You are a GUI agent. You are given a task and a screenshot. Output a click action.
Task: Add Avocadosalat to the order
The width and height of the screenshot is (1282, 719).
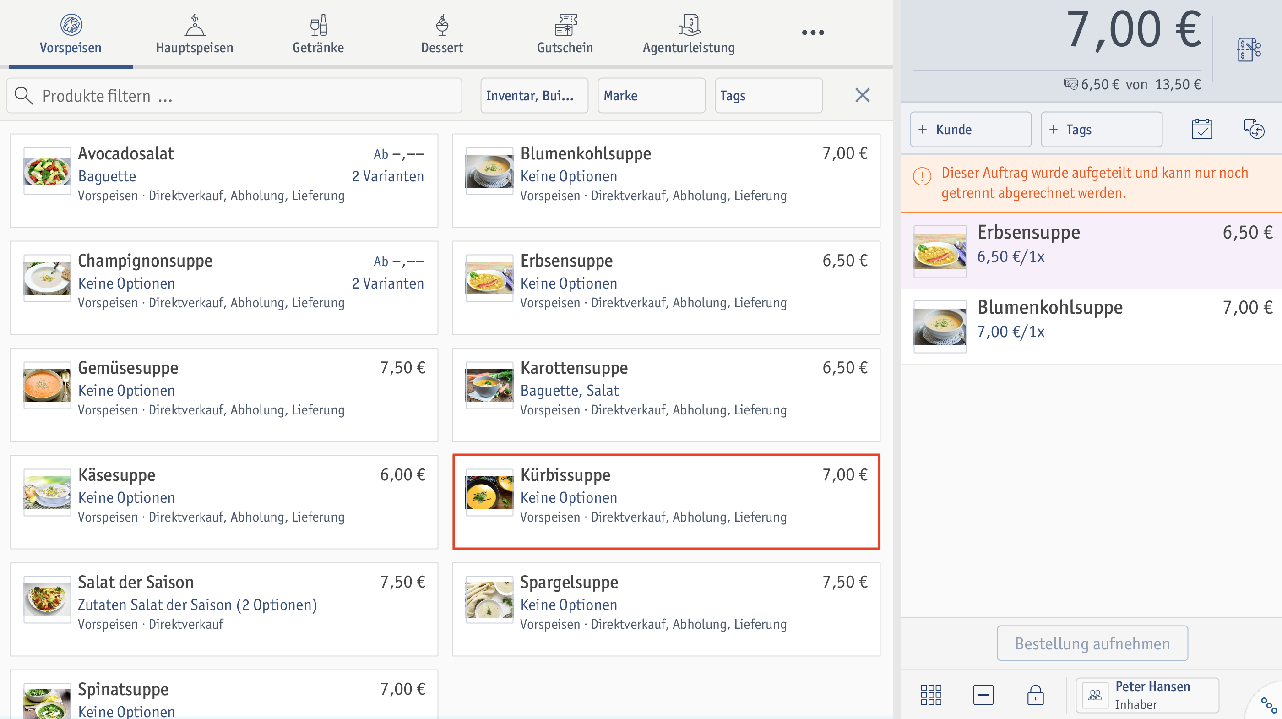click(x=224, y=181)
